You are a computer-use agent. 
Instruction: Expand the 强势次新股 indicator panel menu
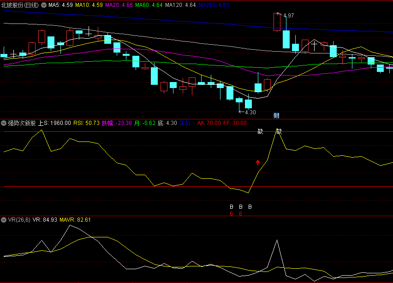(4, 123)
